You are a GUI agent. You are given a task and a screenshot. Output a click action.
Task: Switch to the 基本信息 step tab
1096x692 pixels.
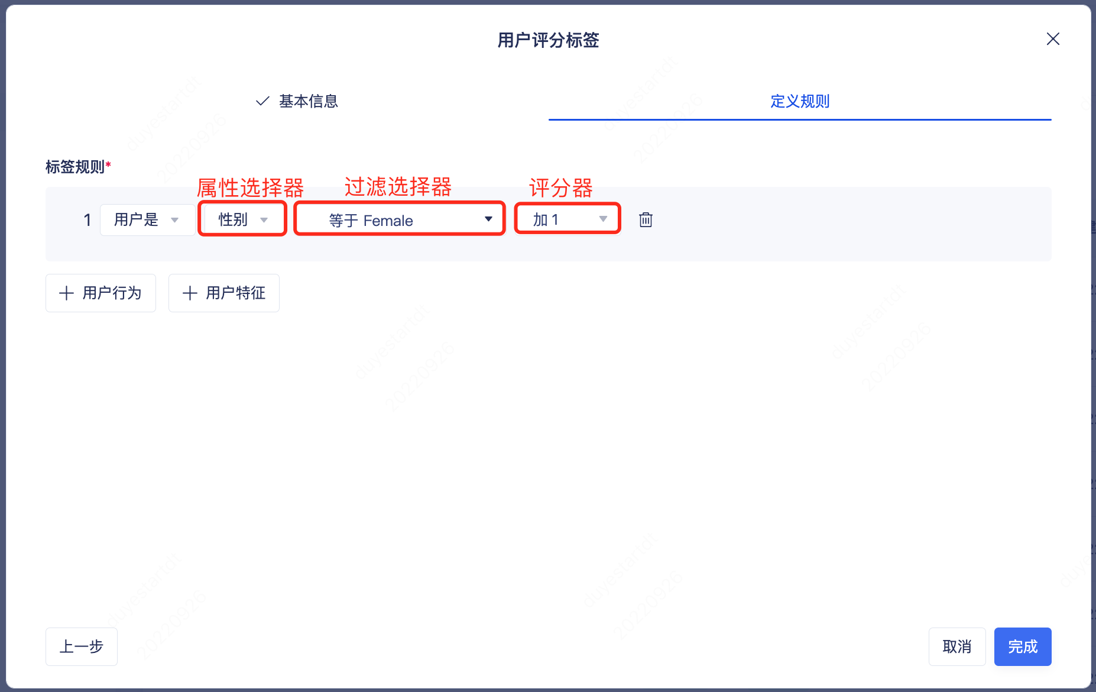click(x=297, y=101)
